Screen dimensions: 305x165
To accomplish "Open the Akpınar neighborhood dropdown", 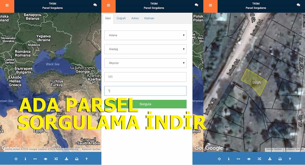I will pos(145,63).
